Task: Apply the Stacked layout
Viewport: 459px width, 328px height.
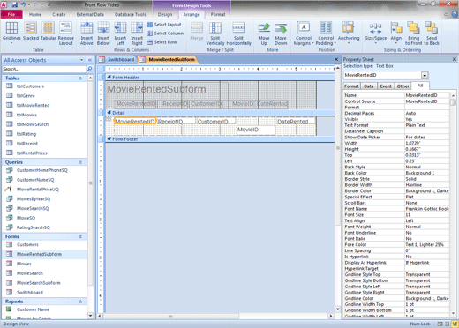Action: pos(31,31)
